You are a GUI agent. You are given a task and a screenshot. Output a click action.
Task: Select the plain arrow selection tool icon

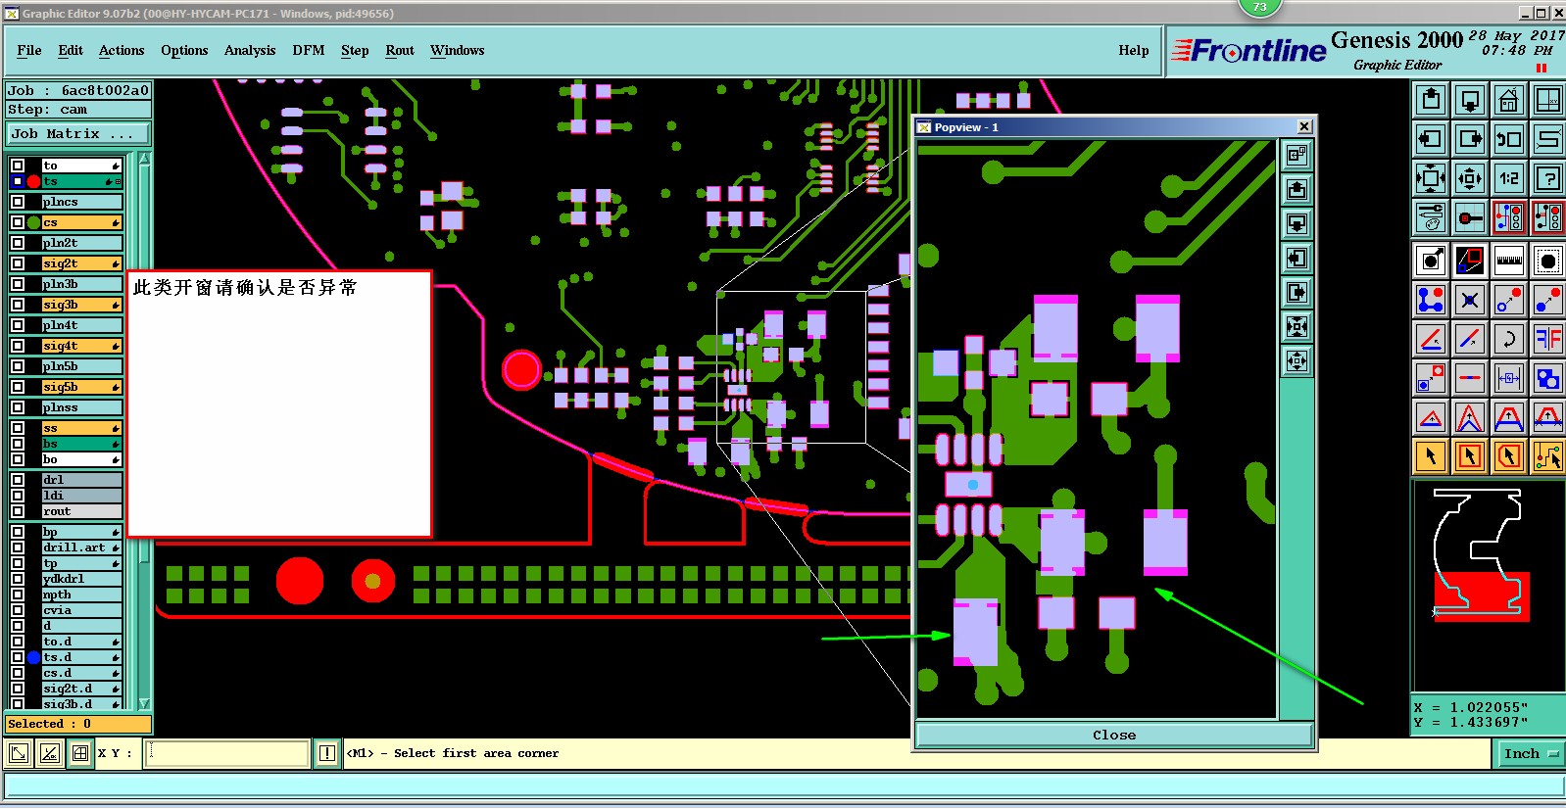[1431, 455]
